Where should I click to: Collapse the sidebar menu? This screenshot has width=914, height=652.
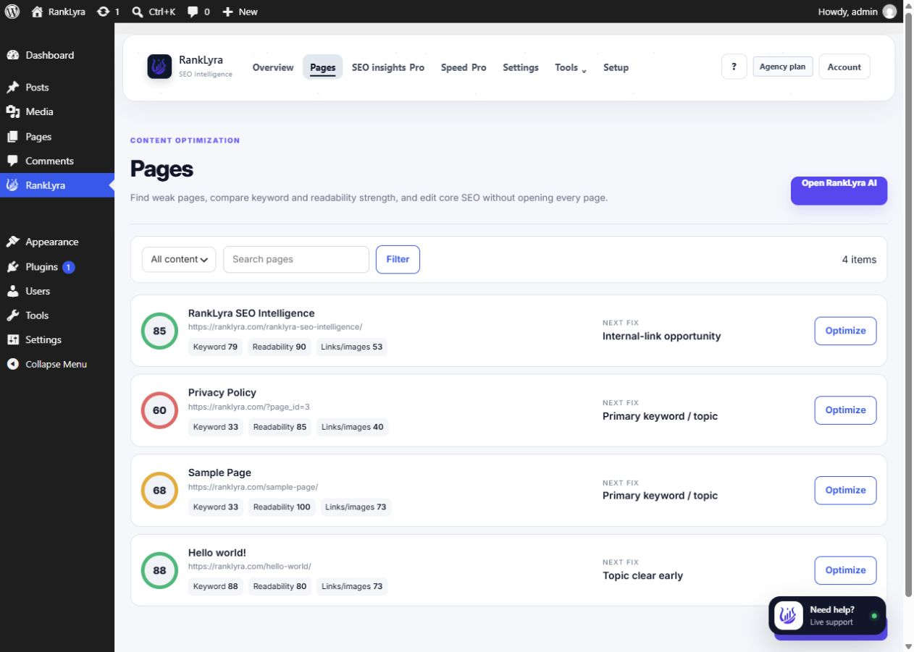pos(57,364)
